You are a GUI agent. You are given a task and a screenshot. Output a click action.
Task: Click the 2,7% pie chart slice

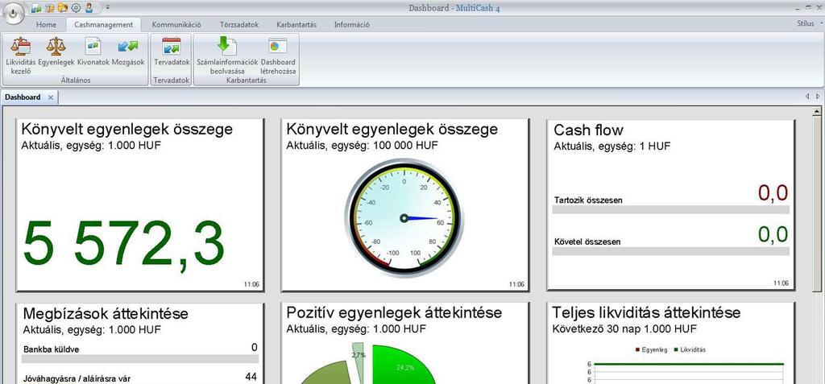358,363
